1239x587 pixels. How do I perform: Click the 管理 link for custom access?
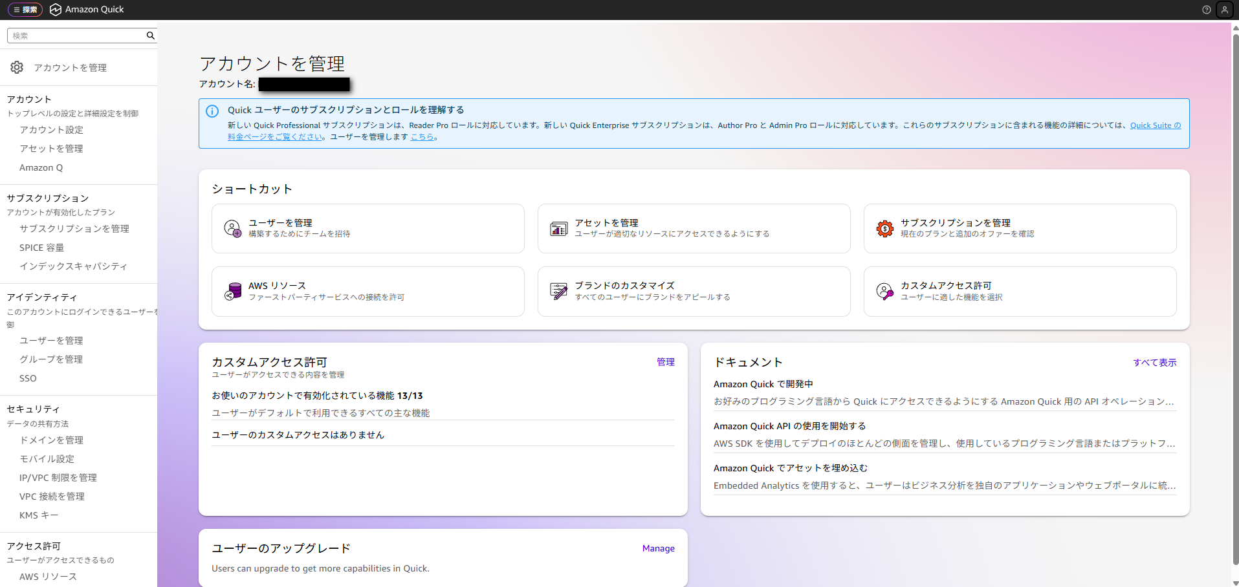pyautogui.click(x=665, y=362)
